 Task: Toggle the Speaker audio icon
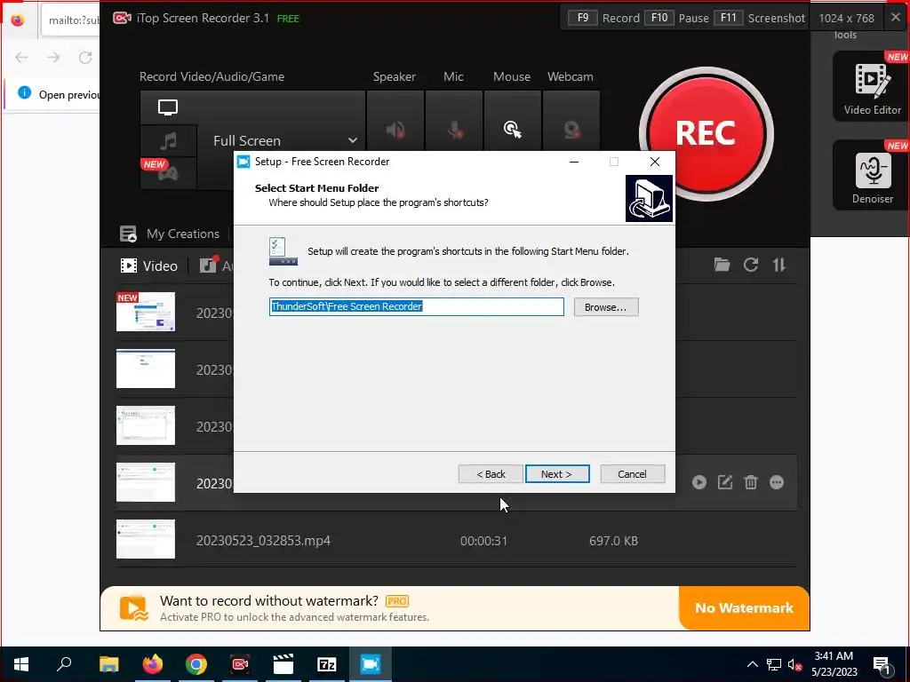click(x=395, y=130)
